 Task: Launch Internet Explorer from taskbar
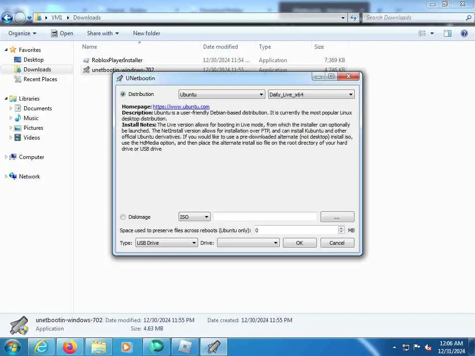click(41, 347)
